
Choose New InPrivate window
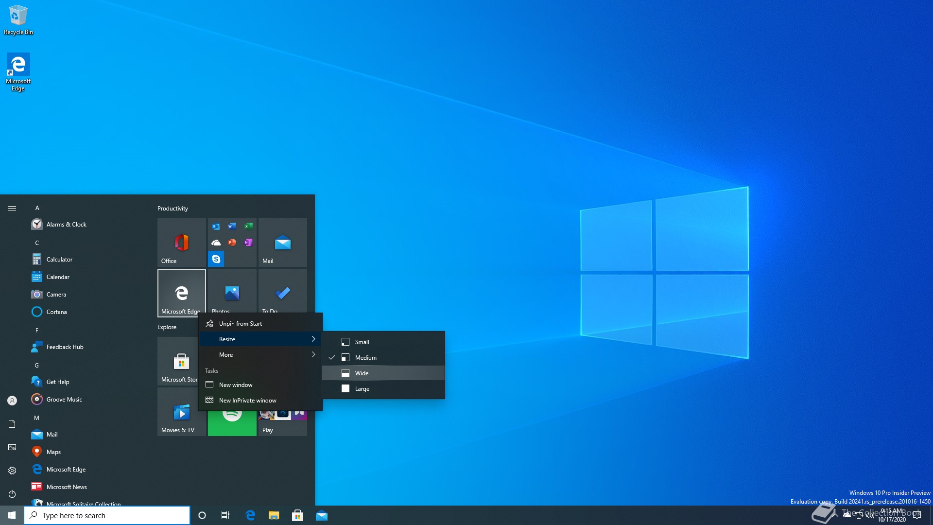[260, 401]
